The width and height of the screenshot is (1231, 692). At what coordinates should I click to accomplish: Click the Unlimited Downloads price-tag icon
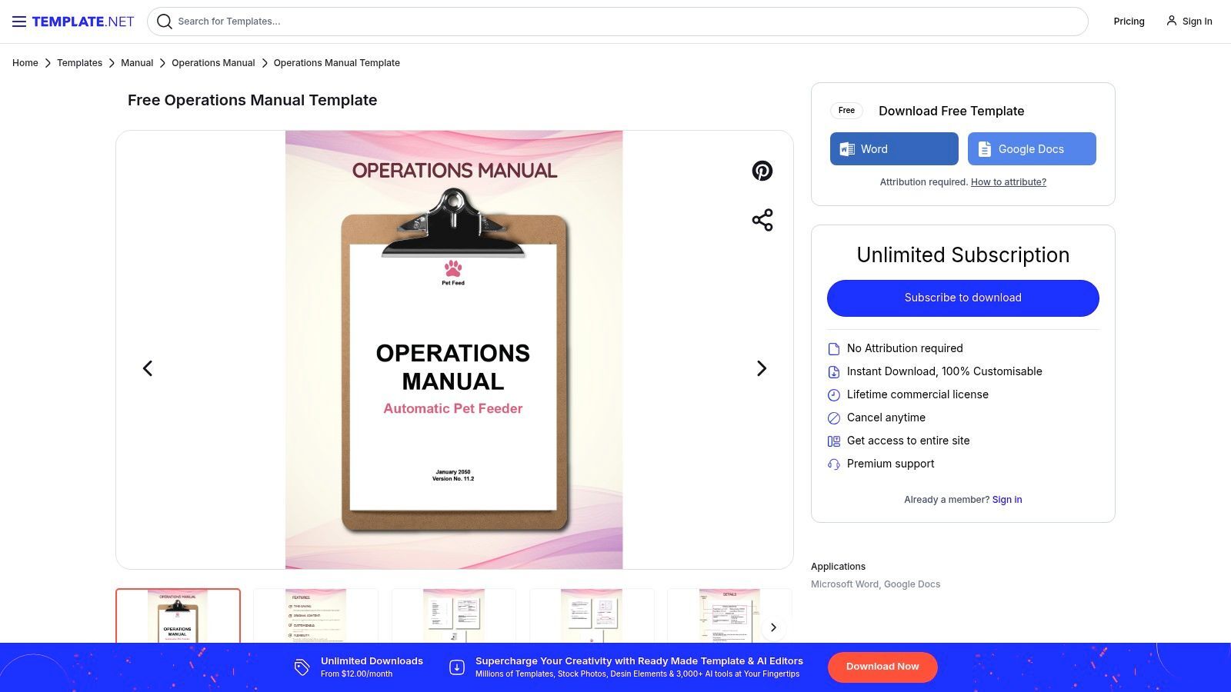(x=302, y=667)
